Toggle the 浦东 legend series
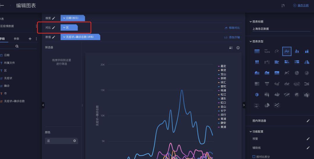314x159 pixels. tap(222, 98)
